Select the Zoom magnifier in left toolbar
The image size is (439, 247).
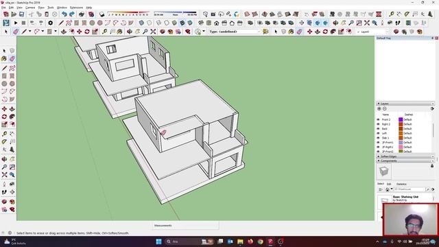4,167
